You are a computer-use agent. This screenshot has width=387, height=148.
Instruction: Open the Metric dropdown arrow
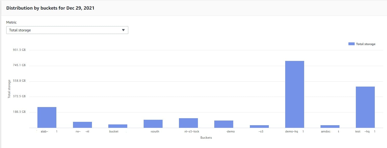(123, 30)
